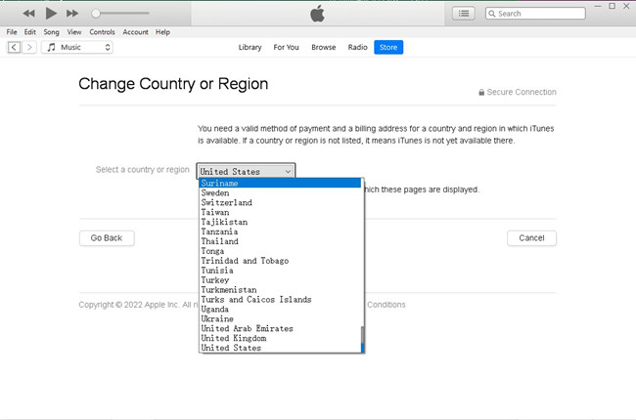This screenshot has width=636, height=420.
Task: Select Taiwan from country list
Action: coord(280,213)
